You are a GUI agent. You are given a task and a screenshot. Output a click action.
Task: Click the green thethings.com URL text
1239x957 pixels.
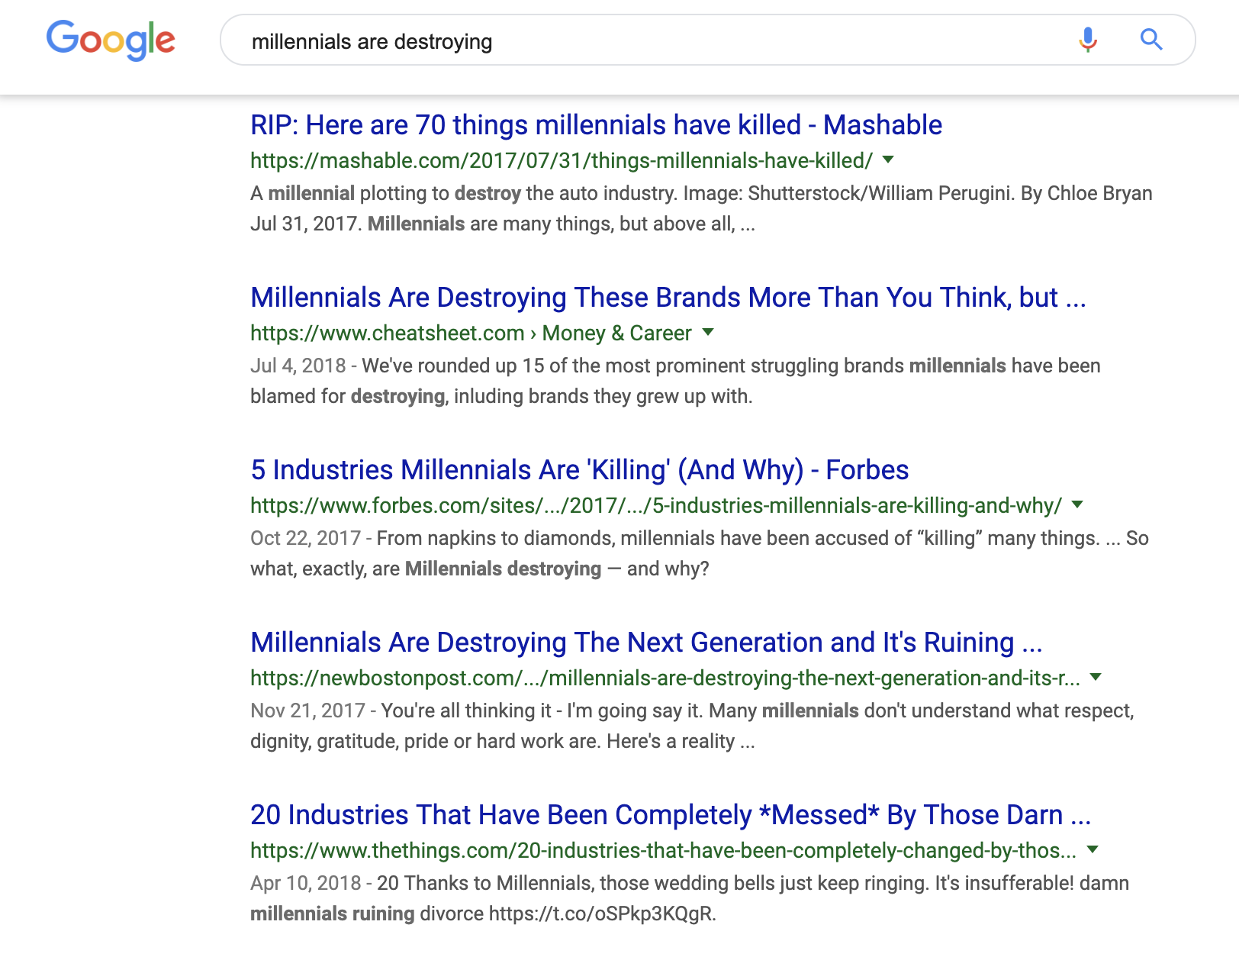664,850
